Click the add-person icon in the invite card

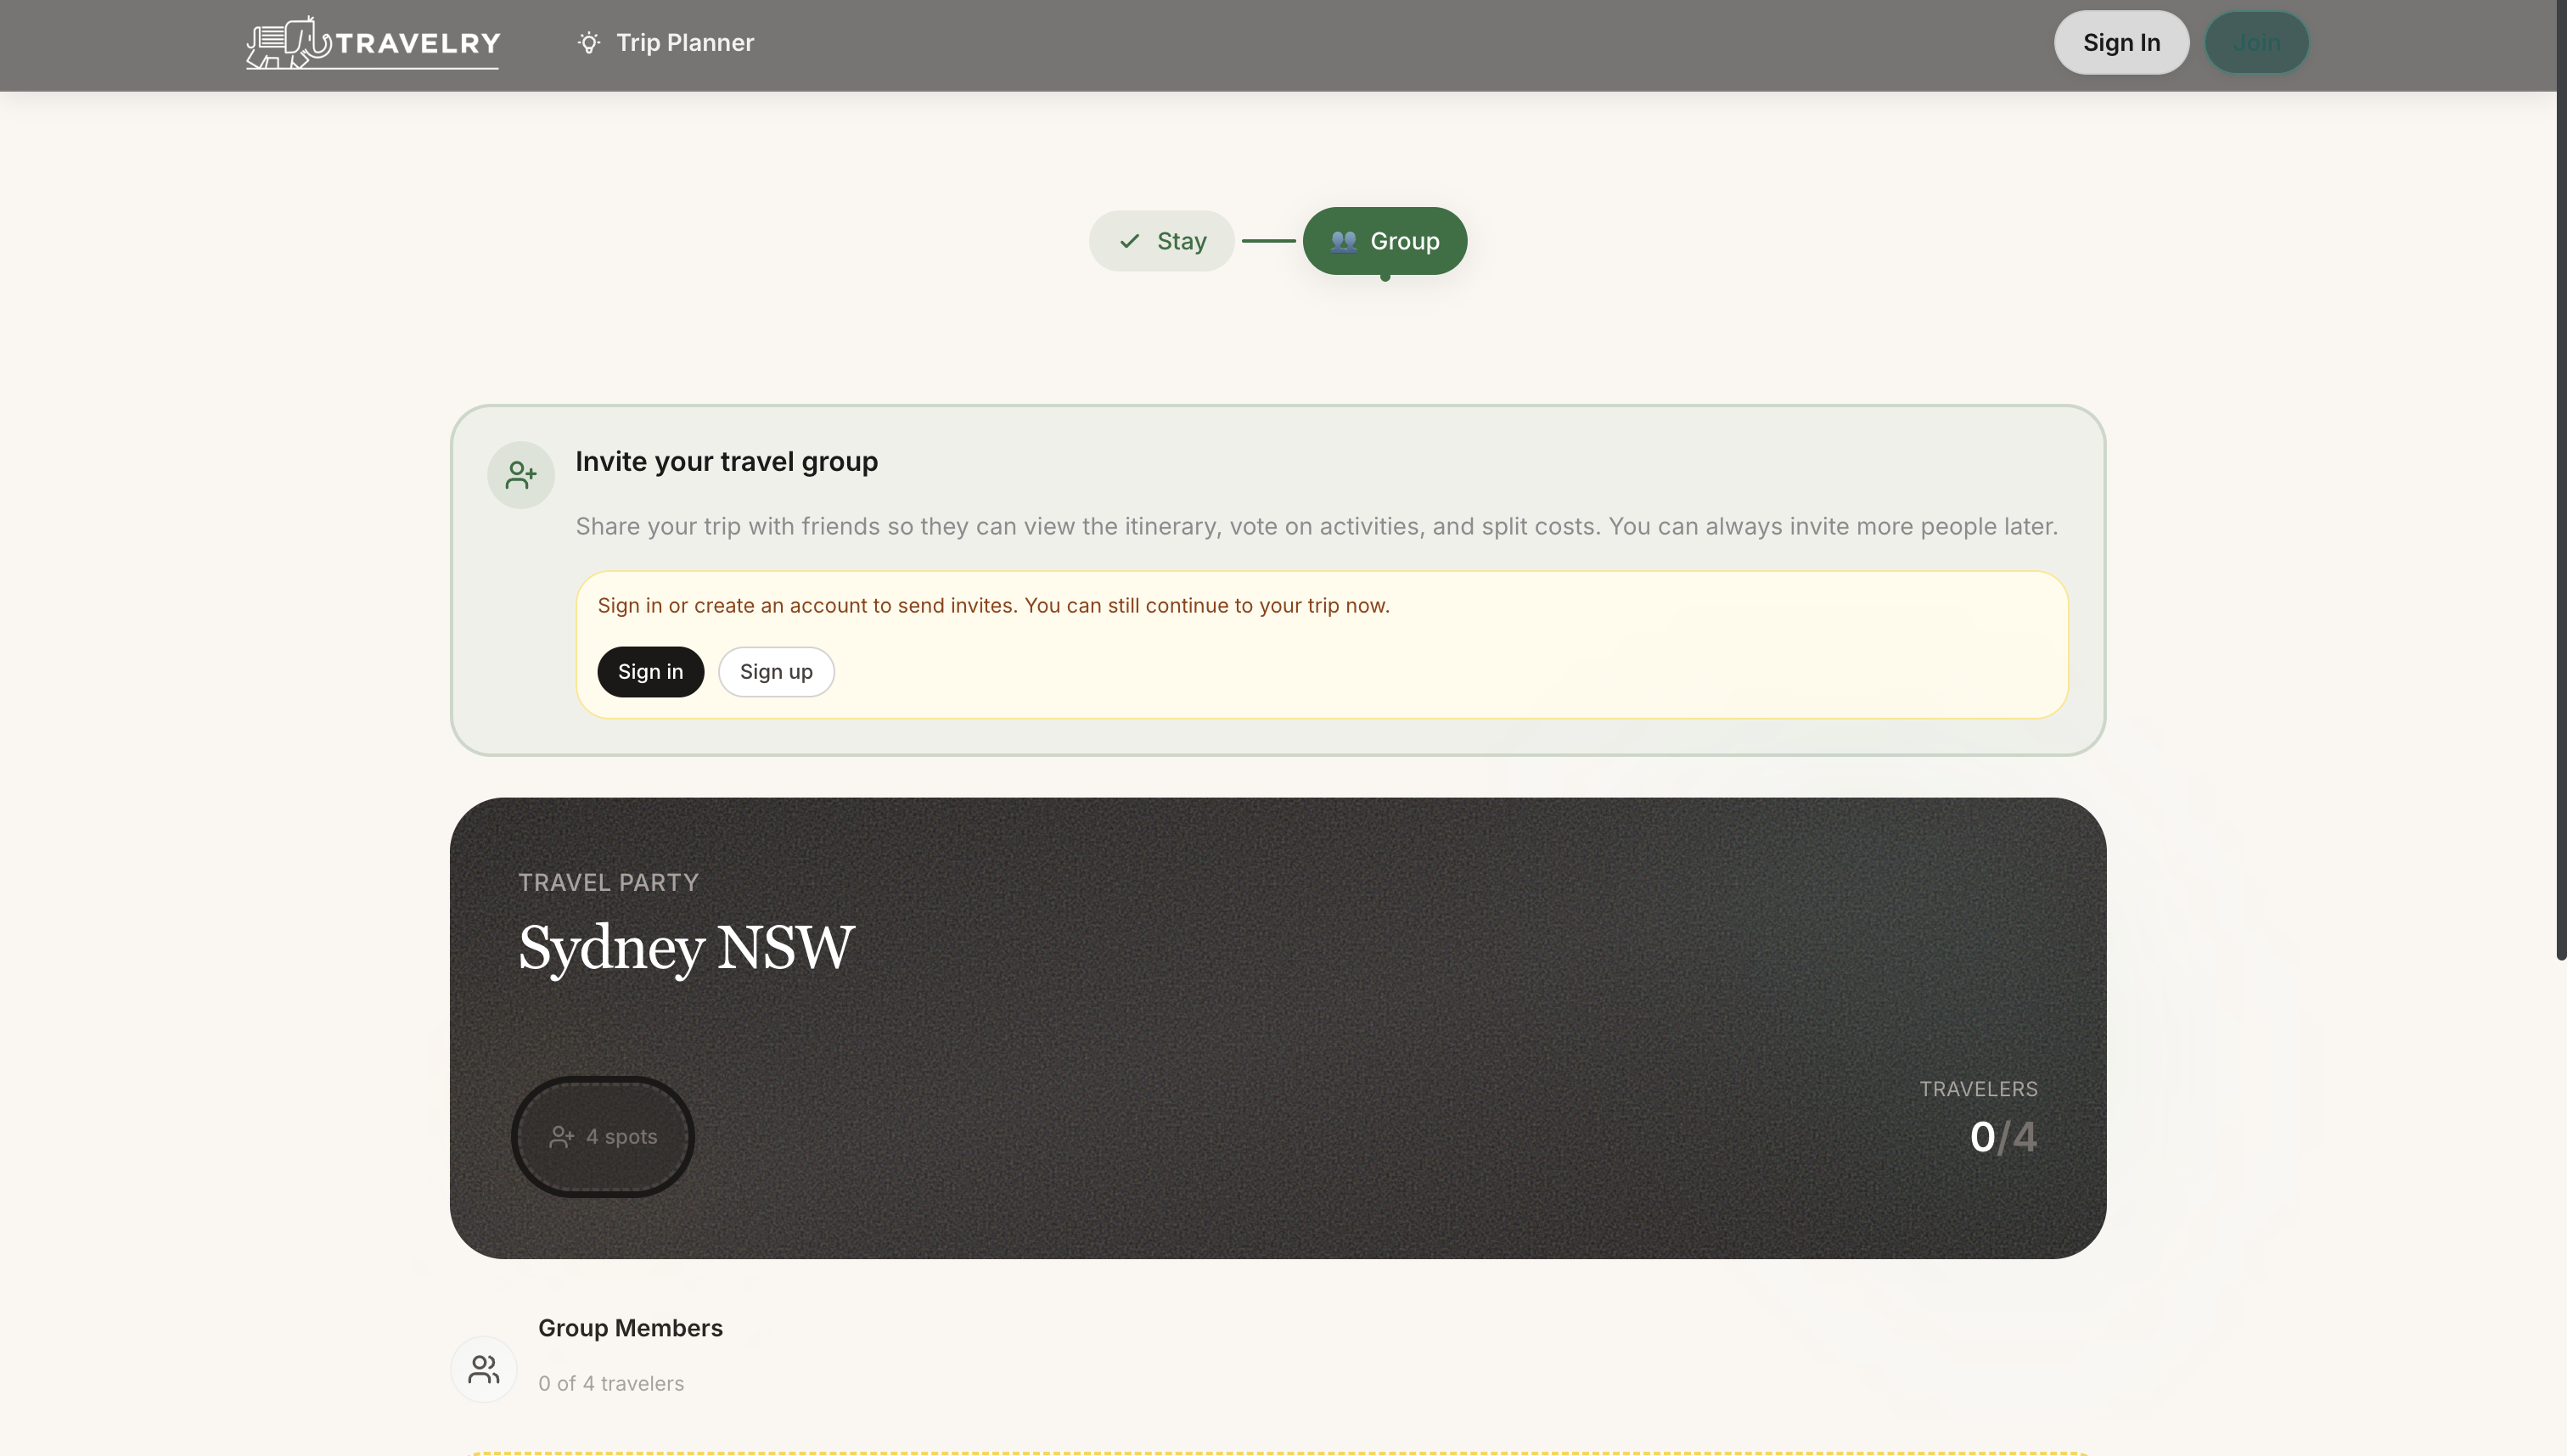520,475
